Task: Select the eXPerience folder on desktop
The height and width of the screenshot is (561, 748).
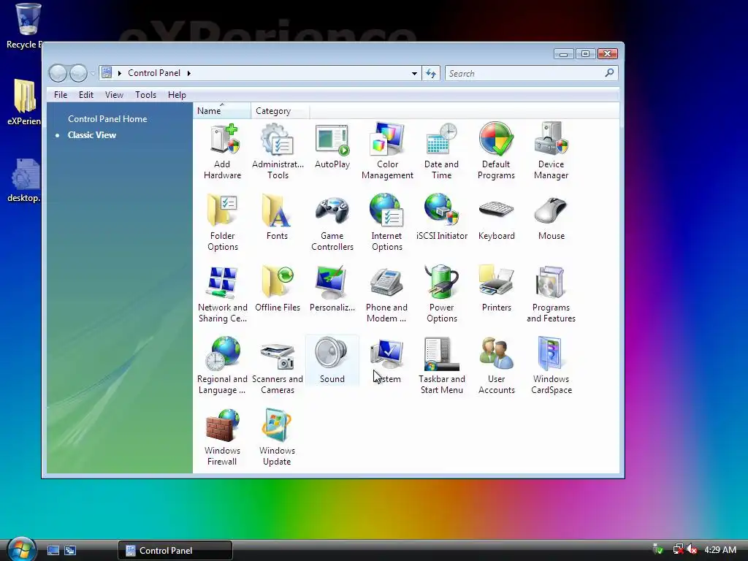Action: [x=24, y=102]
